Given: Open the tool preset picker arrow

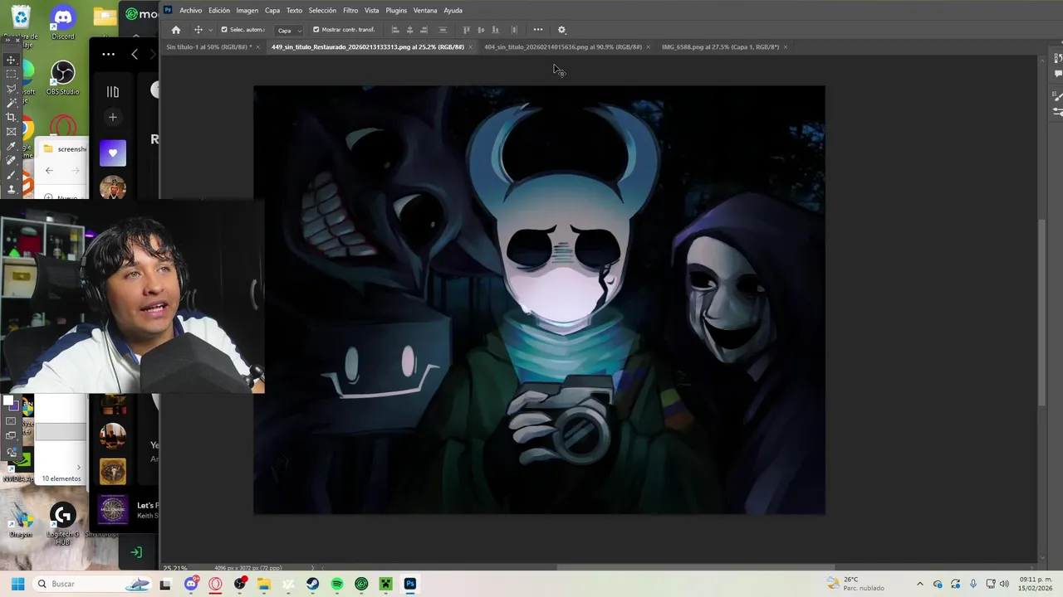Looking at the screenshot, I should [210, 30].
